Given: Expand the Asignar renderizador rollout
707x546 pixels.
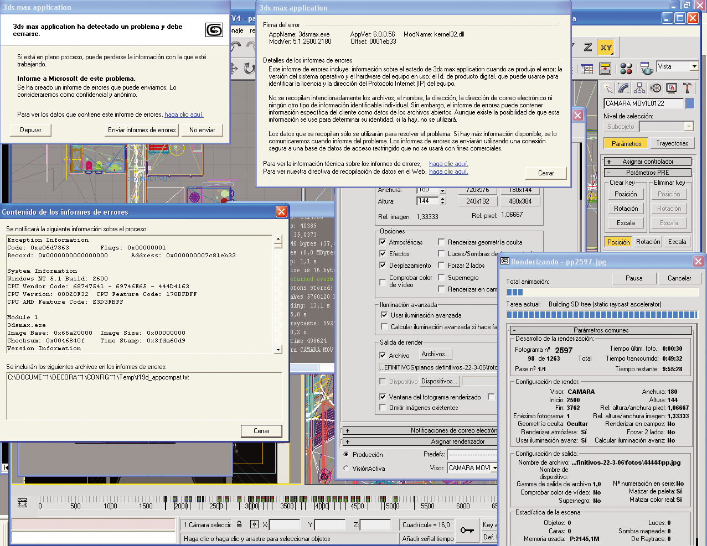Looking at the screenshot, I should point(420,441).
